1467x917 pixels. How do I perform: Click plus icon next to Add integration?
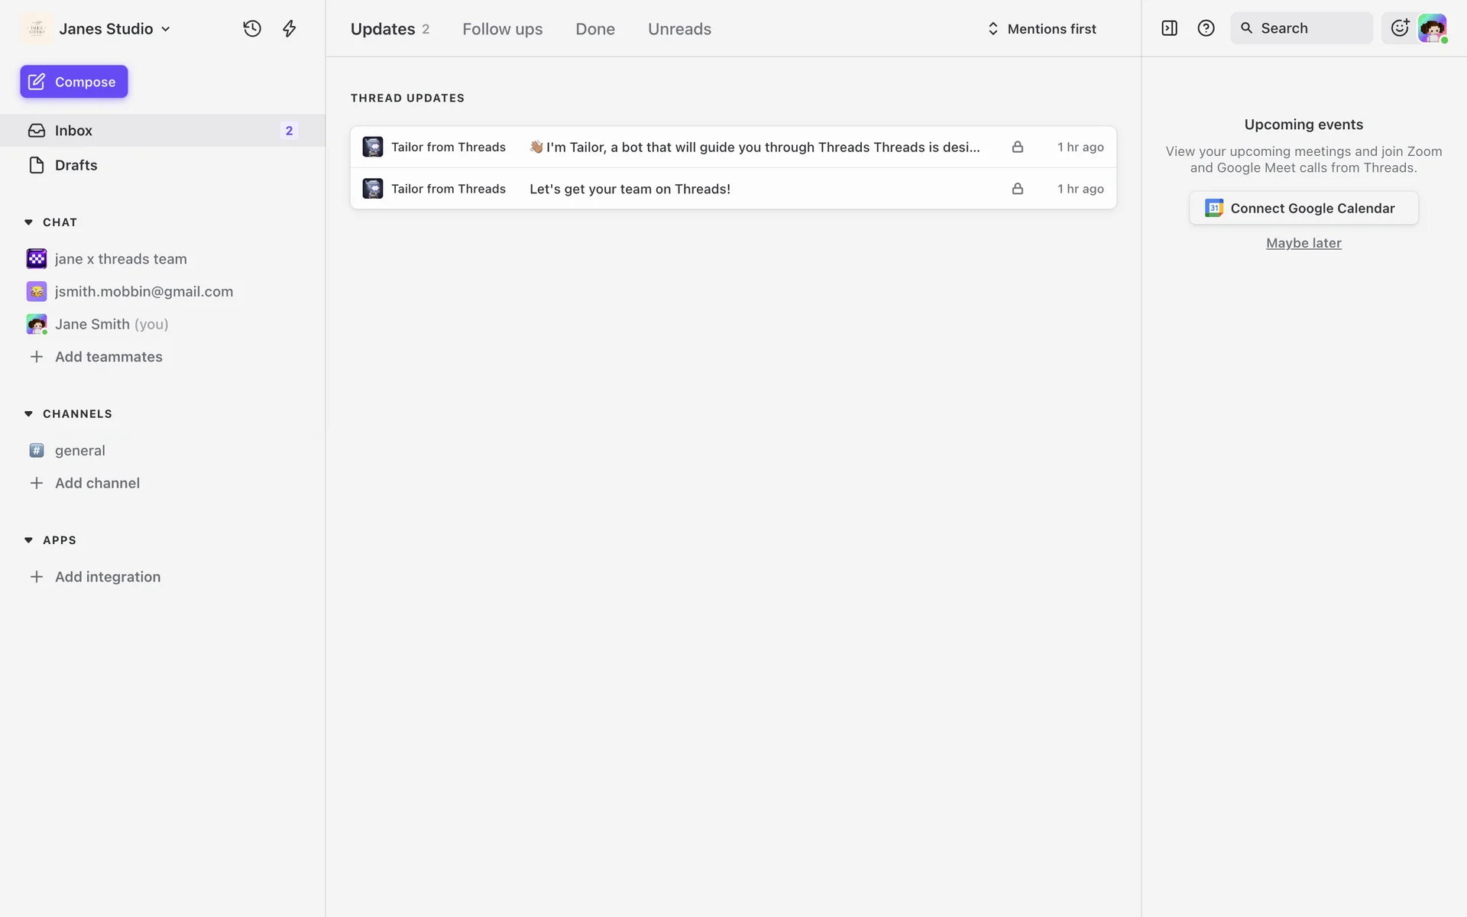(x=37, y=577)
